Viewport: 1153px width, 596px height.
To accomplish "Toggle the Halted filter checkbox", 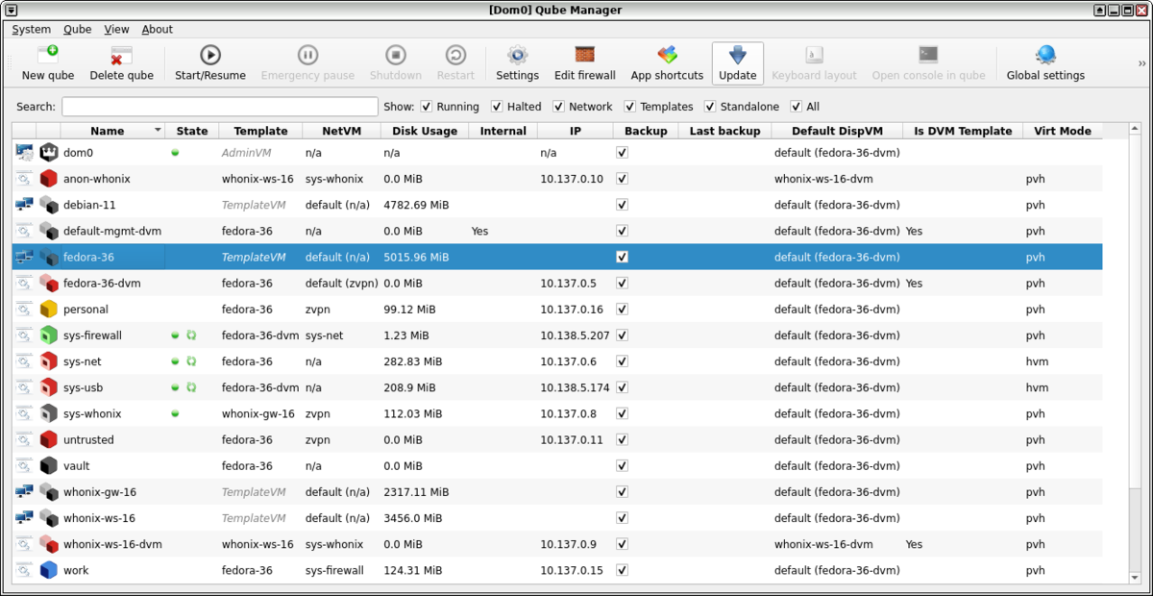I will 497,106.
